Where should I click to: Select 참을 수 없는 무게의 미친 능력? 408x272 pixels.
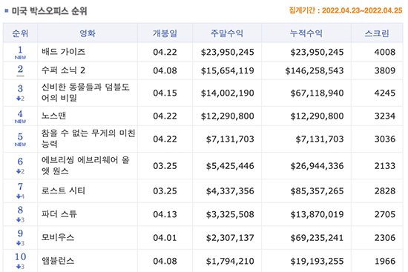click(88, 139)
